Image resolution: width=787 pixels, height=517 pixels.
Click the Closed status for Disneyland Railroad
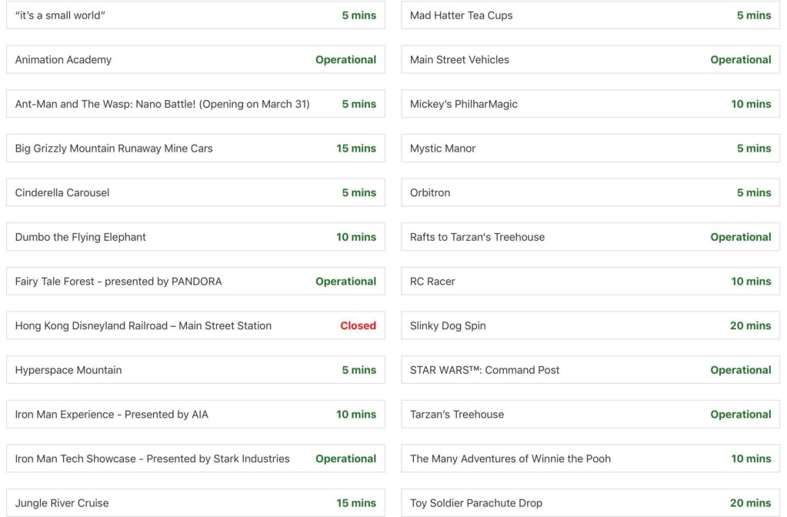click(358, 325)
